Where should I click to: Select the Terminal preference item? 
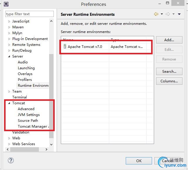20,97
